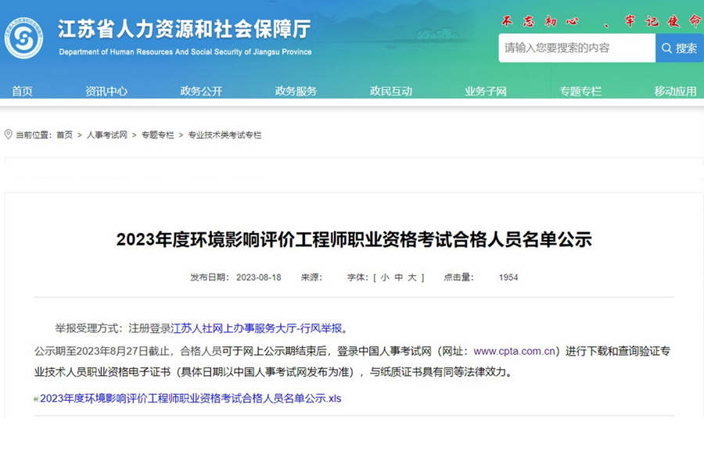This screenshot has width=704, height=469.
Task: Open the 移动应用 navigation item
Action: tap(675, 91)
